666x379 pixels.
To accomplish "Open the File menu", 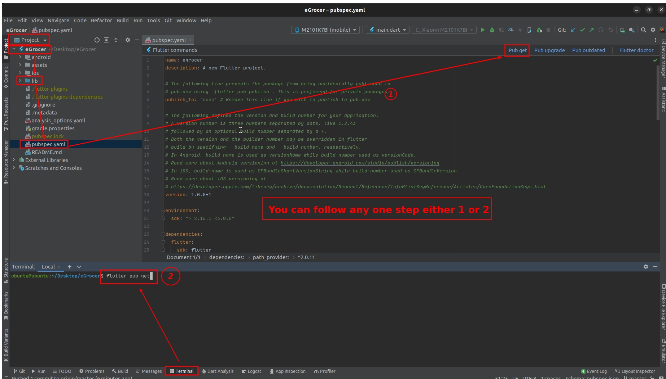I will (x=8, y=21).
